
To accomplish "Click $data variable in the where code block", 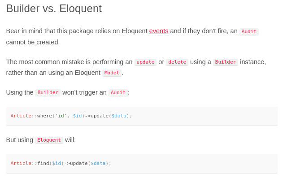I will click(x=119, y=116).
